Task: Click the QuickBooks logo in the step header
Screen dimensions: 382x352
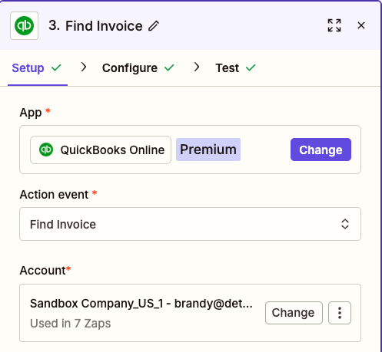Action: 24,25
